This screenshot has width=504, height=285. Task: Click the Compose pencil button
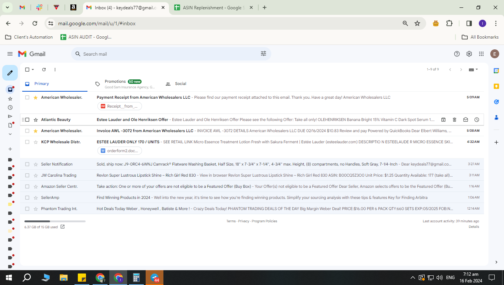[10, 73]
